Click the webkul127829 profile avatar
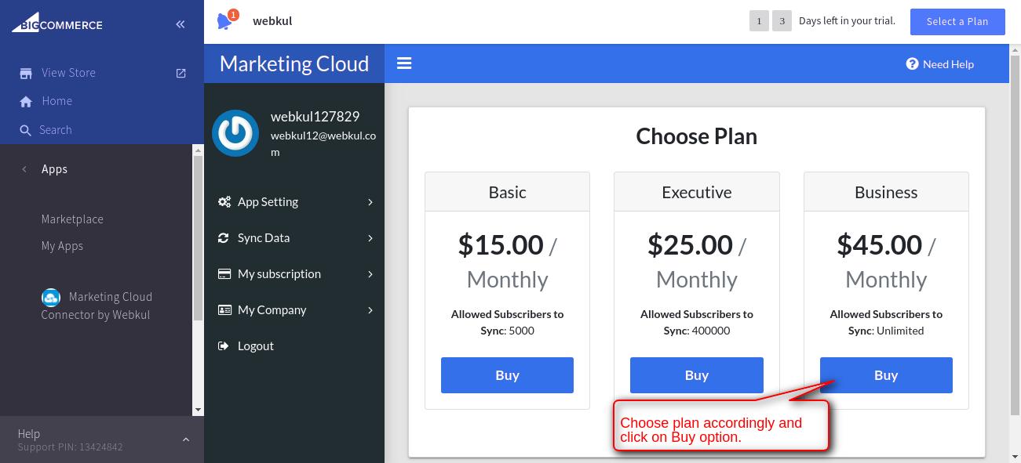 tap(235, 133)
